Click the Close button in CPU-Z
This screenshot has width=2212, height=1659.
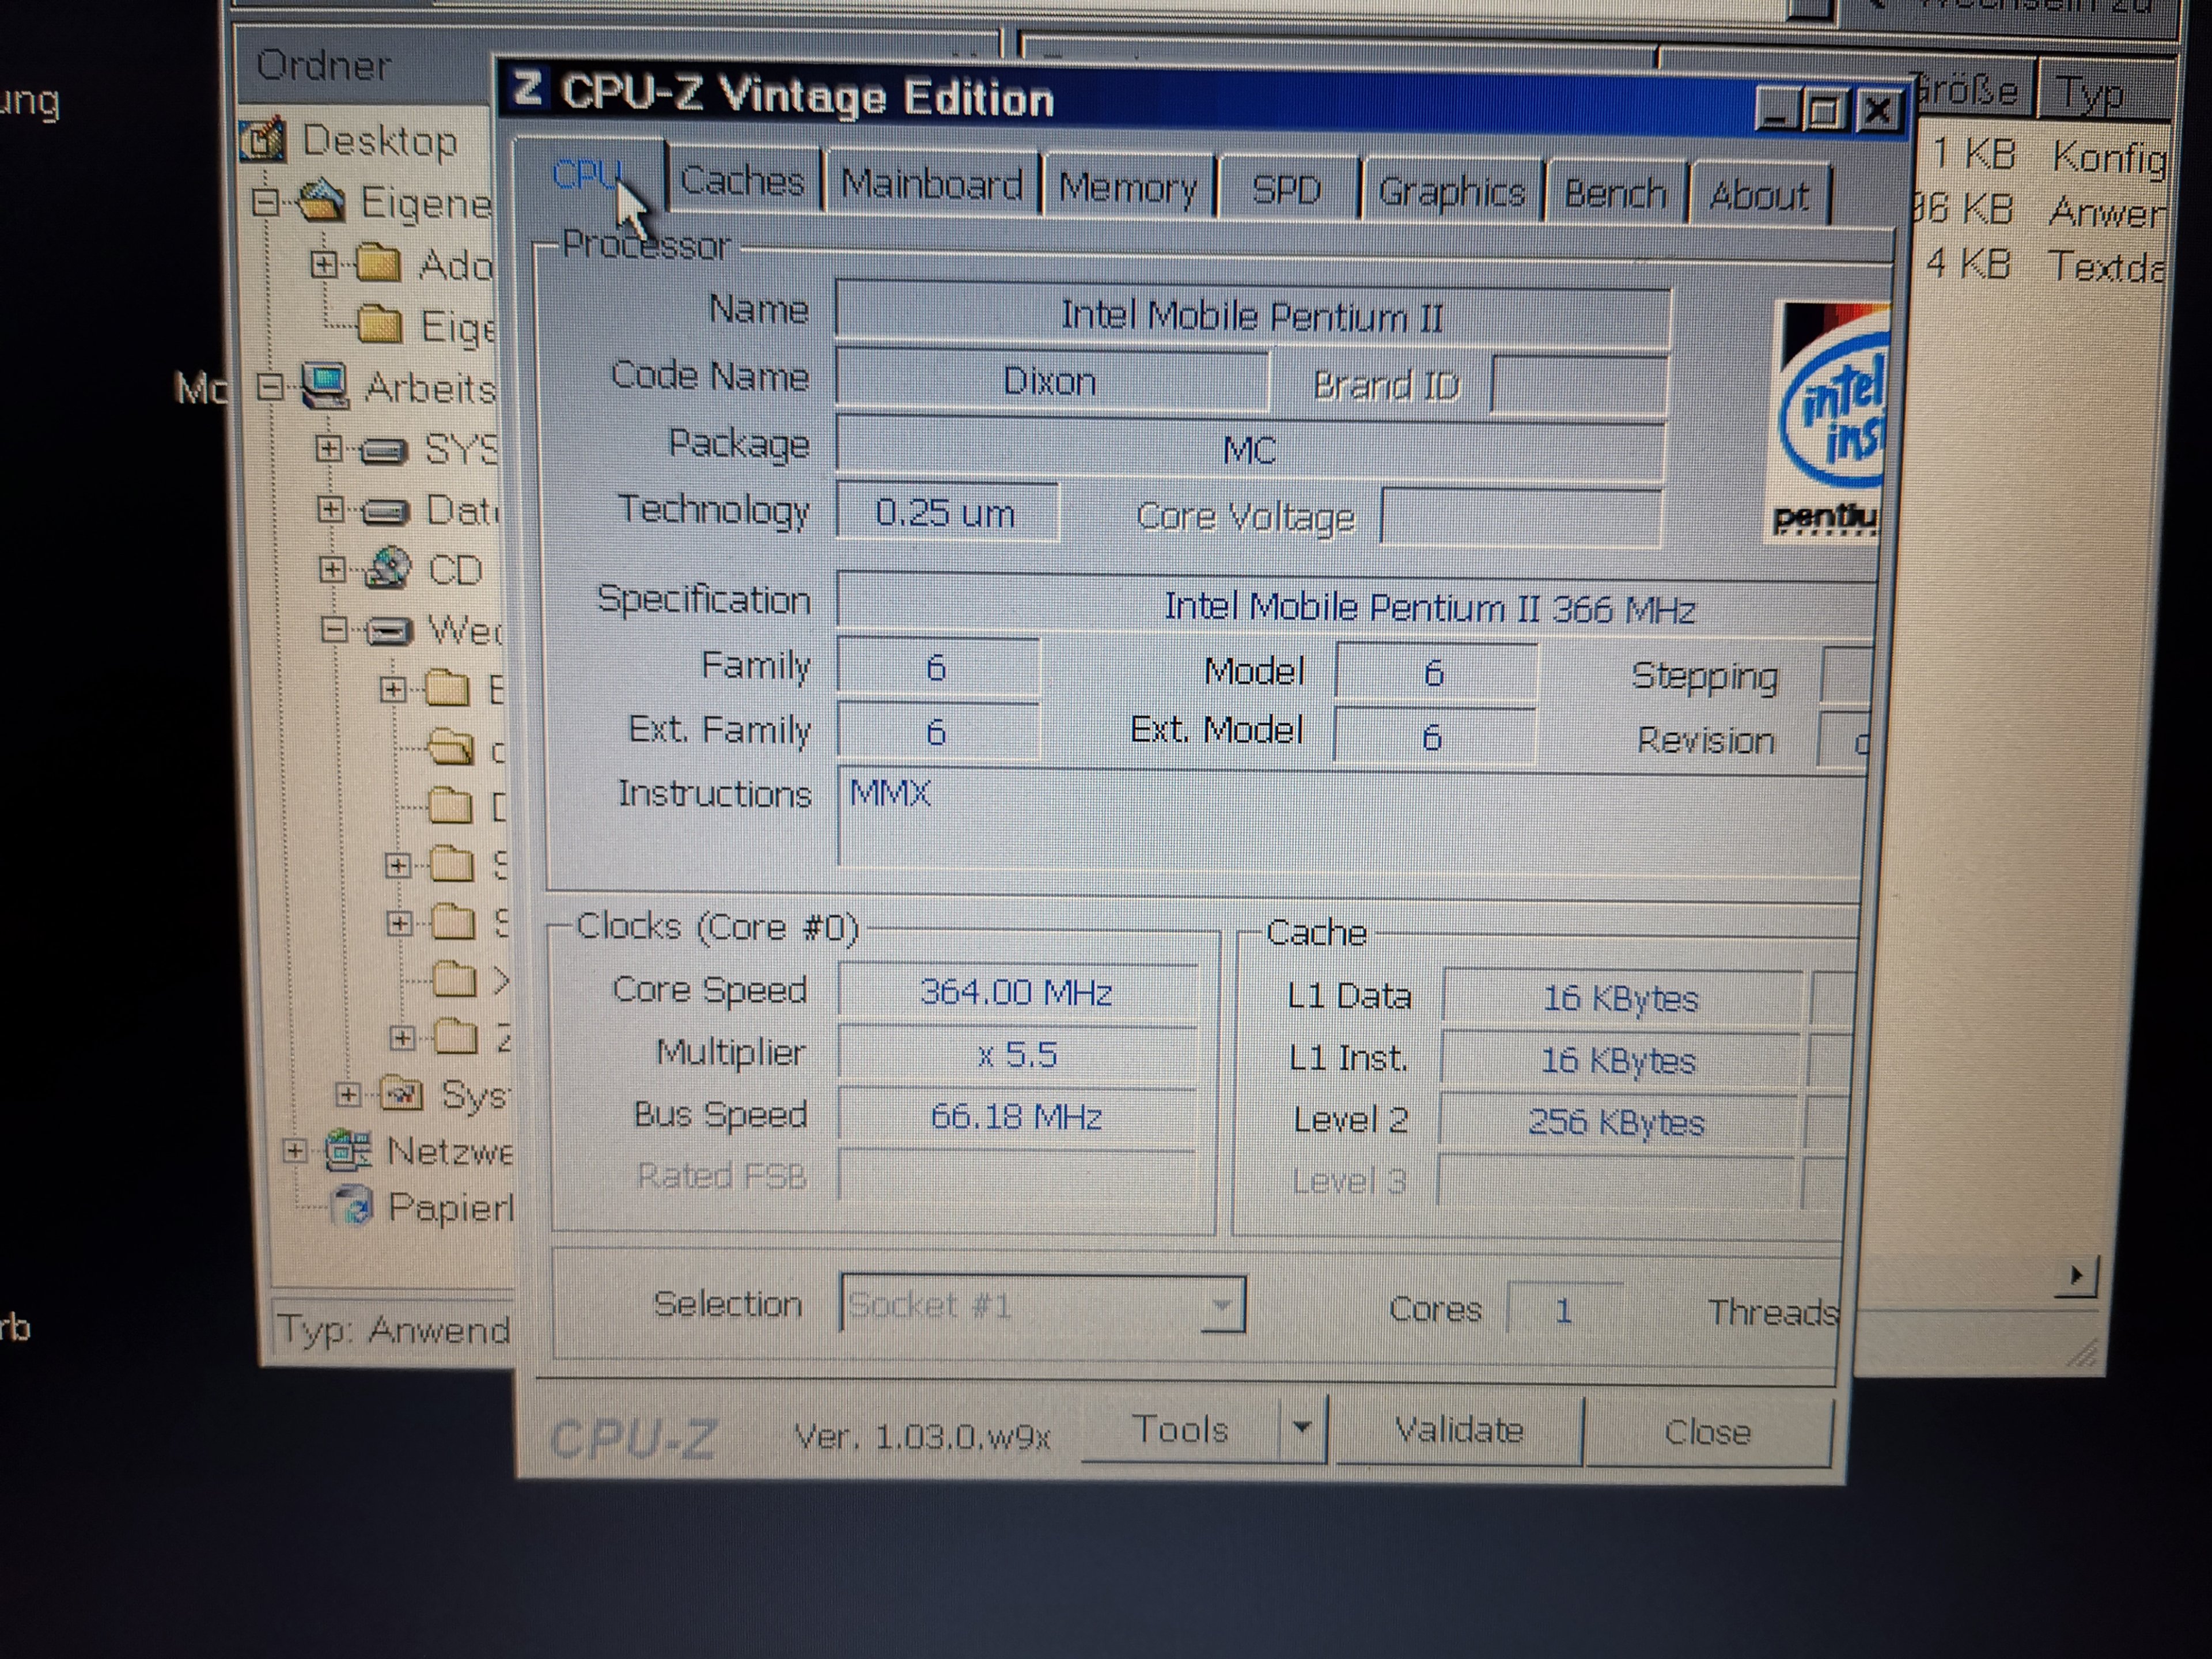tap(1708, 1433)
